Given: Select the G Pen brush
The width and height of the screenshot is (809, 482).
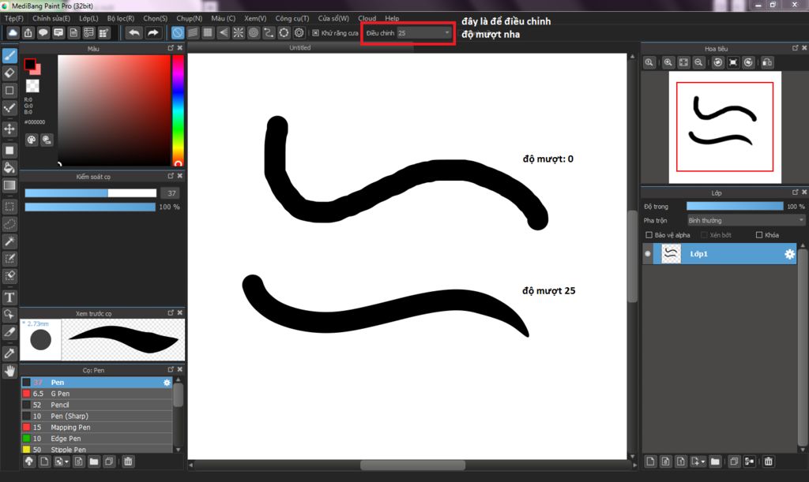Looking at the screenshot, I should tap(96, 394).
